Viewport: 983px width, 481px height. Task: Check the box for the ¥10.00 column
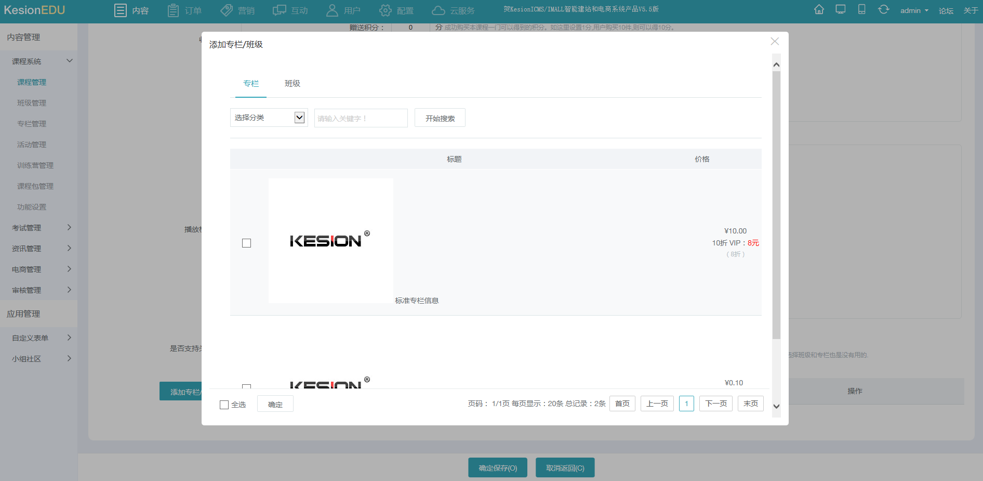coord(247,243)
